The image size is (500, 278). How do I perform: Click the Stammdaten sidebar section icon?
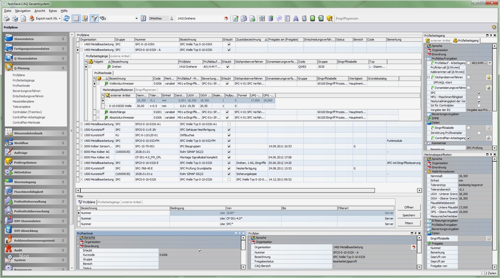click(x=9, y=39)
